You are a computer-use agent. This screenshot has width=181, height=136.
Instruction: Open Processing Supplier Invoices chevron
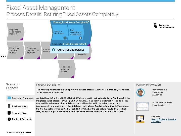coord(16,50)
